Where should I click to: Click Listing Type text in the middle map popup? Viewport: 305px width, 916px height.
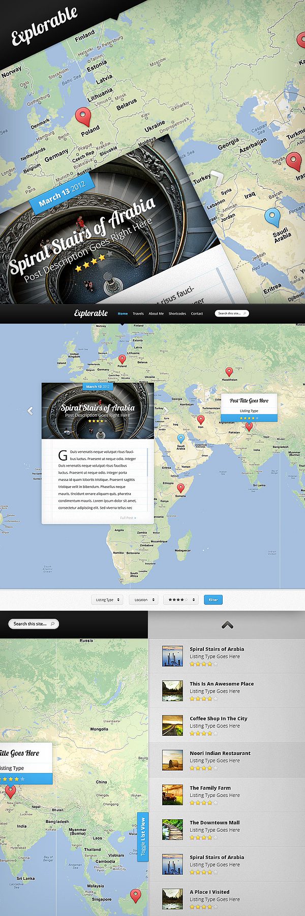click(249, 411)
